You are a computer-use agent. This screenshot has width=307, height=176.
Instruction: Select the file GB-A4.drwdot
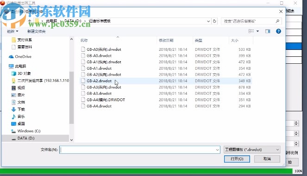click(x=166, y=106)
